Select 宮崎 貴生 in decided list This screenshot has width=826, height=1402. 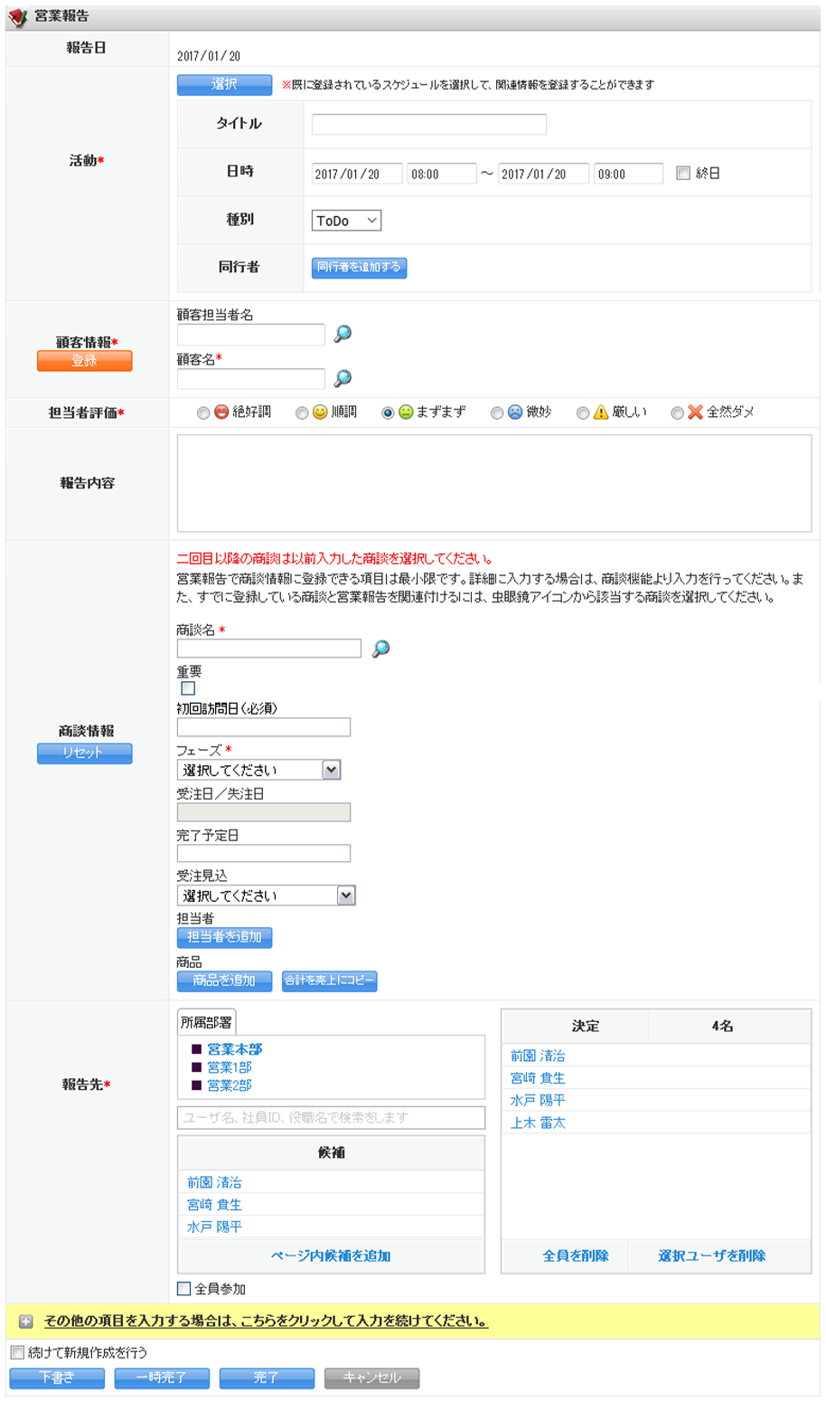(538, 1078)
